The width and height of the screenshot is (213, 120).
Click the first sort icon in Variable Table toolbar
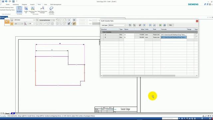[x=130, y=25]
